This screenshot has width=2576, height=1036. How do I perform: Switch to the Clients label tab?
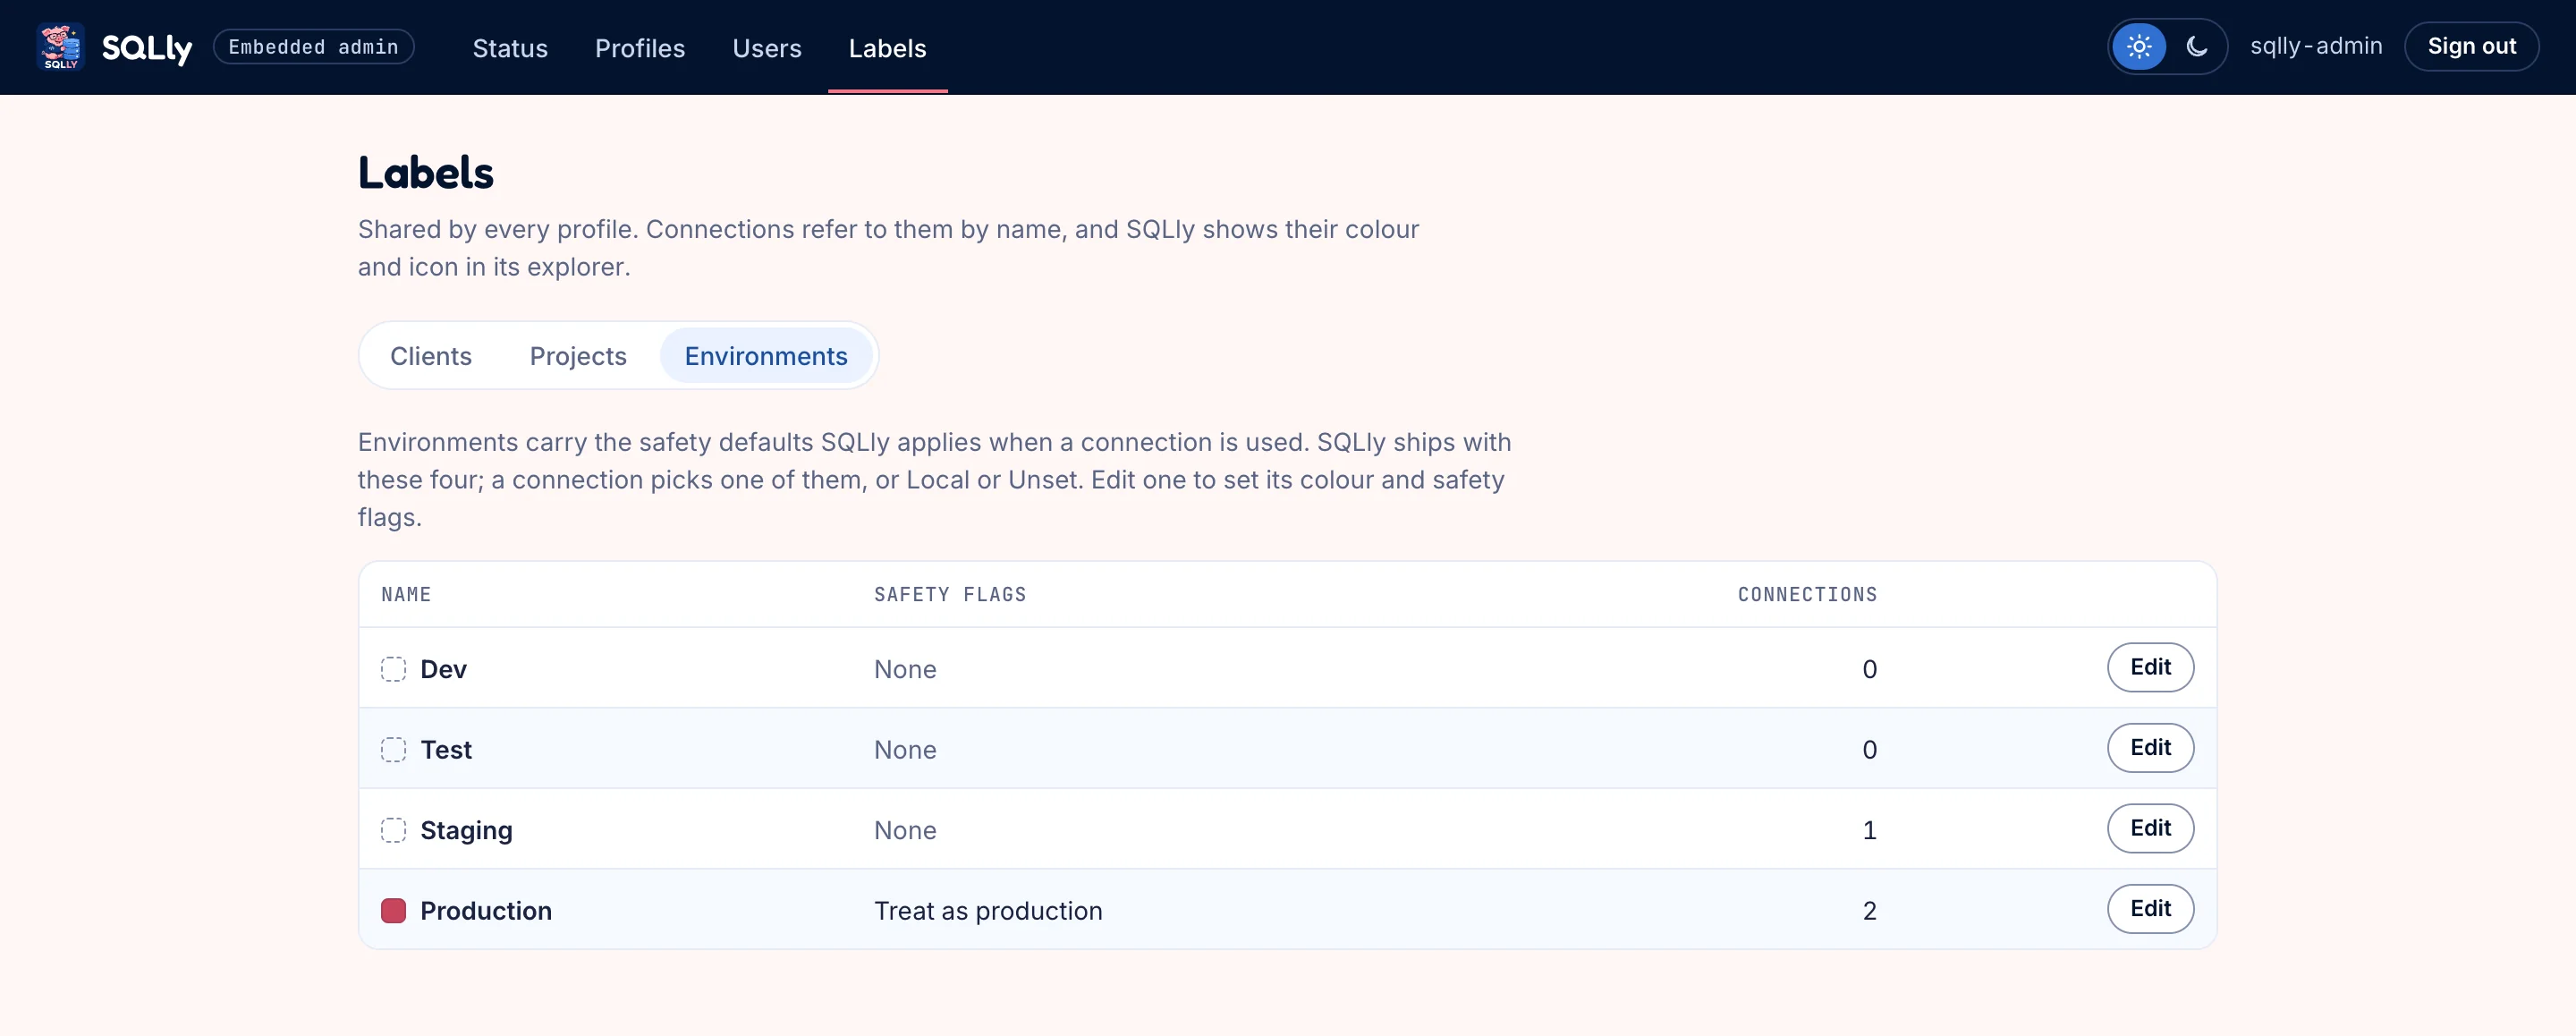coord(431,356)
